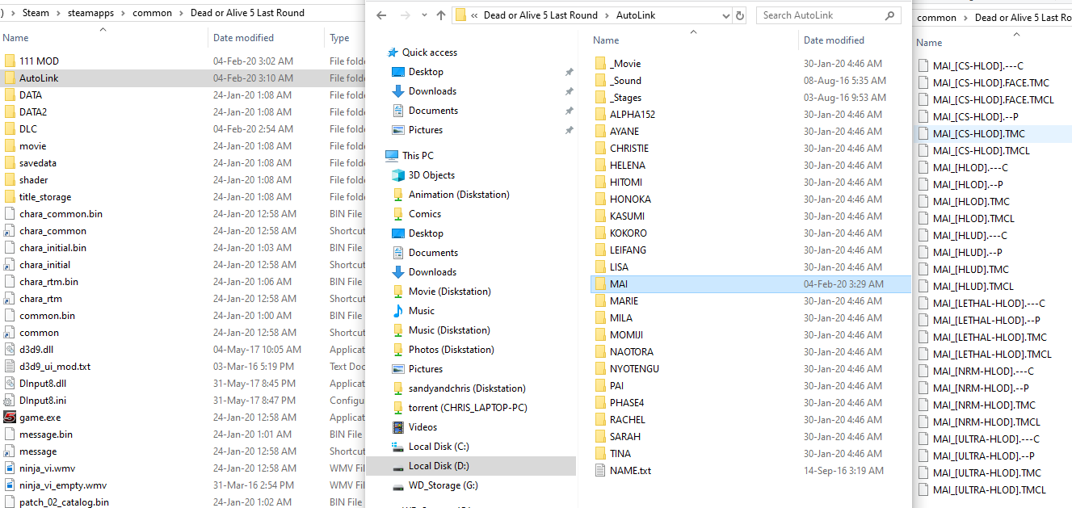
Task: Open torrent (CHRIS_LAPTOP-PC) in sidebar
Action: click(x=468, y=408)
